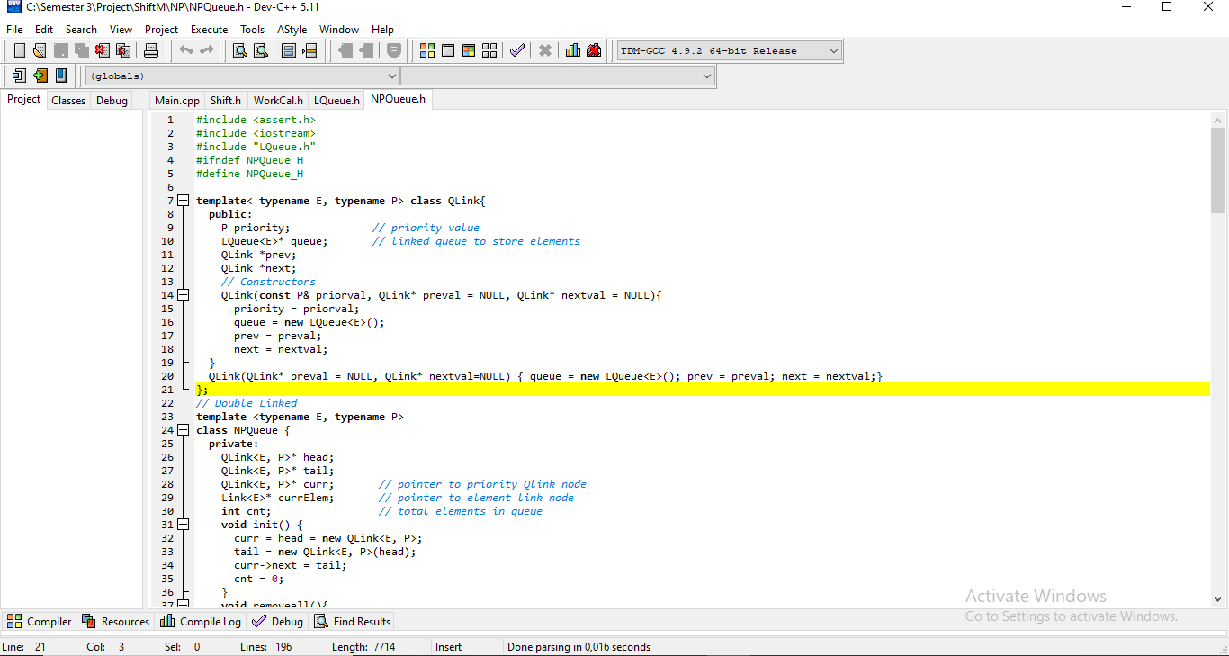The image size is (1229, 656).
Task: Click the Goto Function toolbar icon
Action: click(289, 50)
